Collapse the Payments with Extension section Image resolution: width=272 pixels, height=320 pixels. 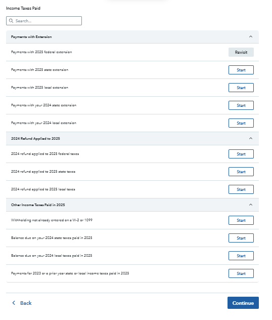pyautogui.click(x=251, y=37)
